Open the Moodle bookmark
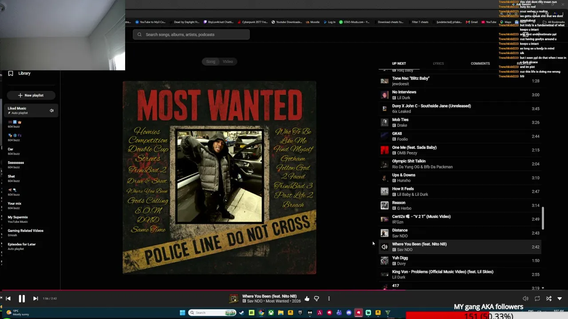 pyautogui.click(x=312, y=22)
